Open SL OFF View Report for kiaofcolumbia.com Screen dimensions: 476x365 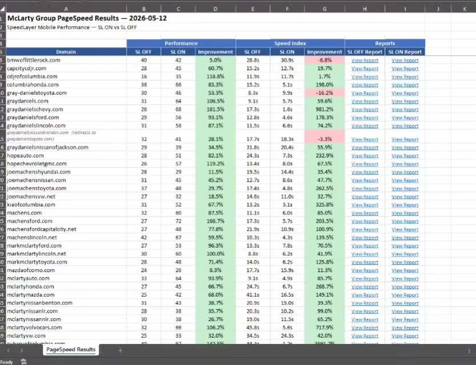[365, 205]
